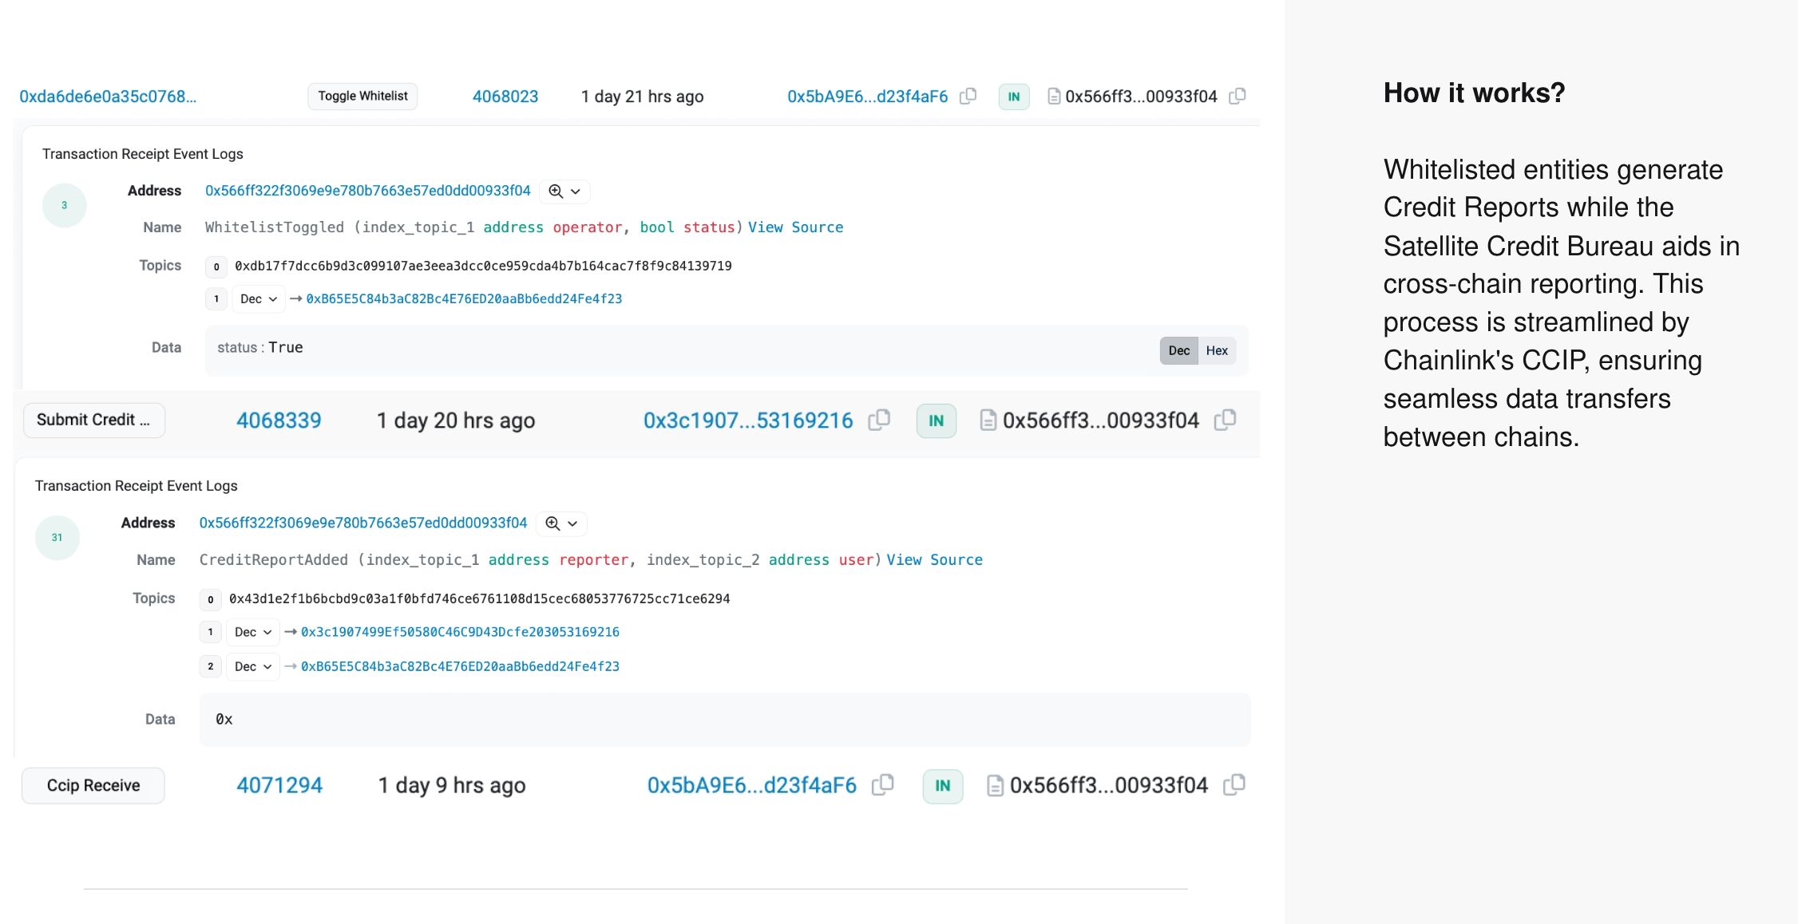Open reporter address 0x3c1907499Ef50580...
Viewport: 1798px width, 924px height.
click(460, 632)
